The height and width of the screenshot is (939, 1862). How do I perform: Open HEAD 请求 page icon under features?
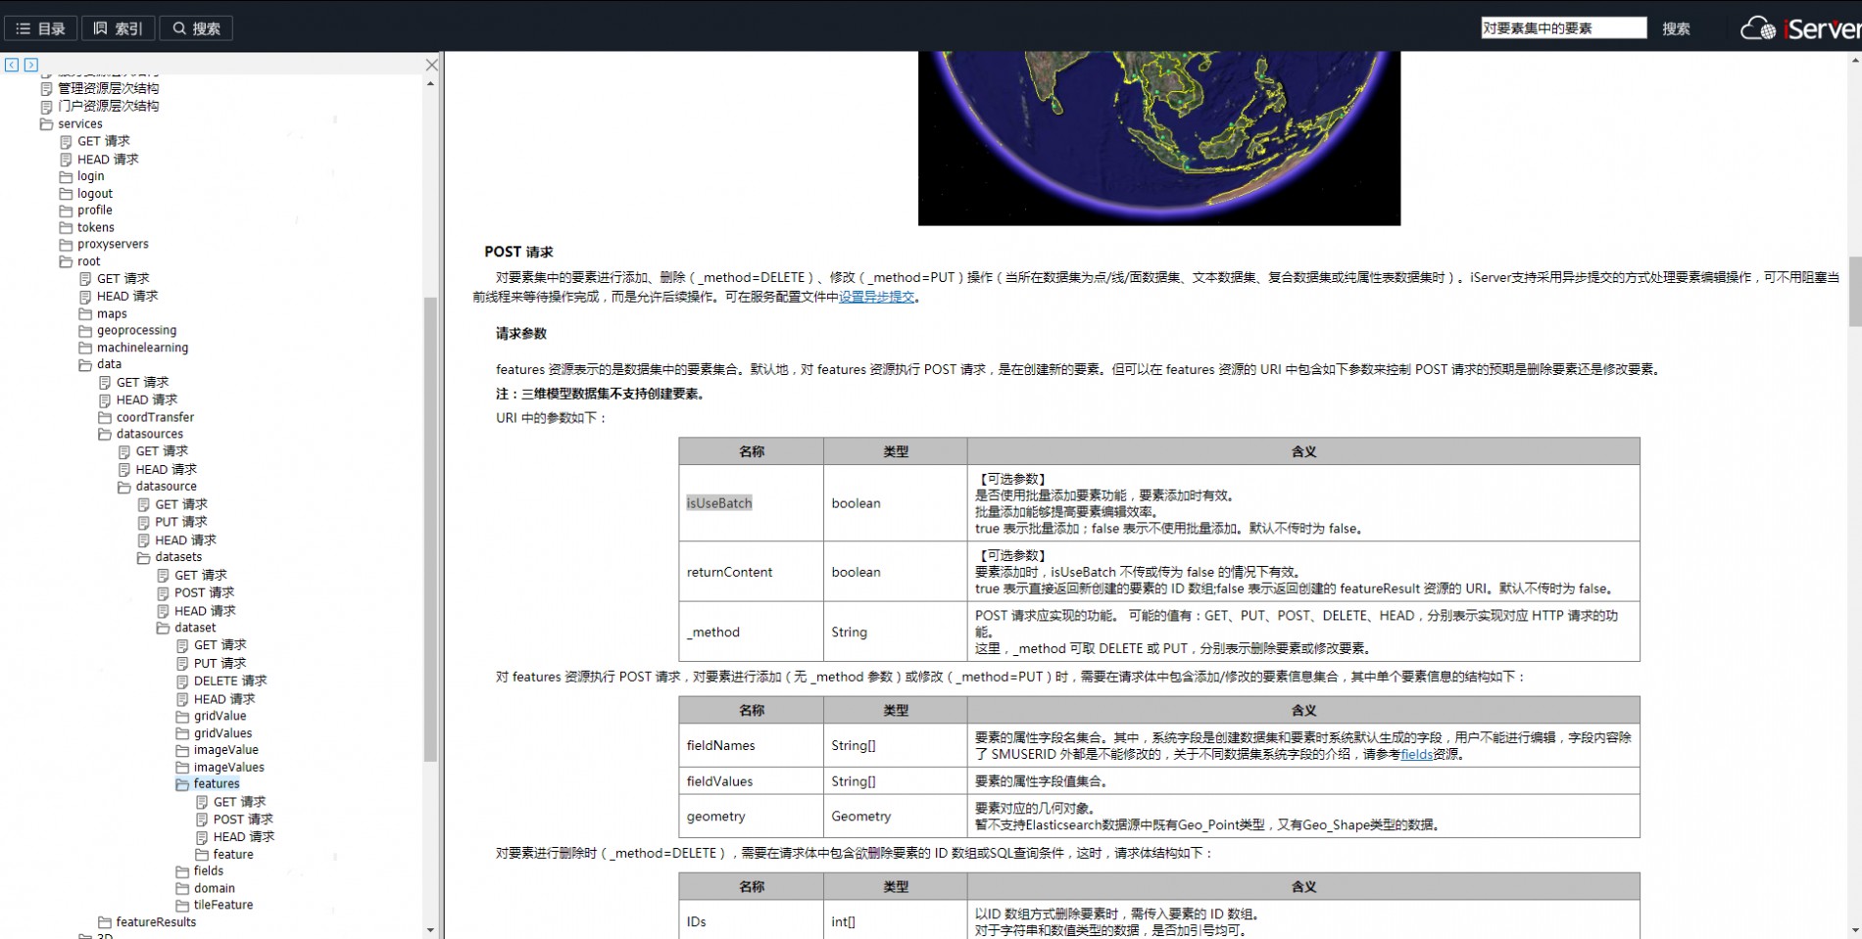(x=202, y=837)
